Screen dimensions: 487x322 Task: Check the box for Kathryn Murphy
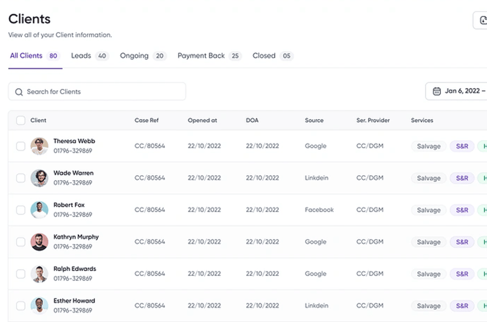[21, 242]
